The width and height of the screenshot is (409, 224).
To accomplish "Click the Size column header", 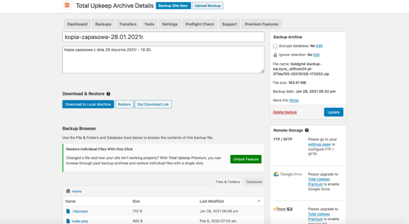I will [x=136, y=201].
